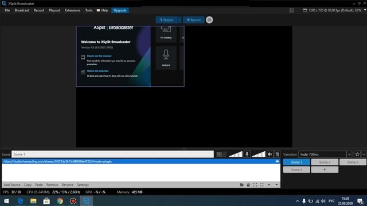Open the notification center icon
367x206 pixels.
pos(361,201)
